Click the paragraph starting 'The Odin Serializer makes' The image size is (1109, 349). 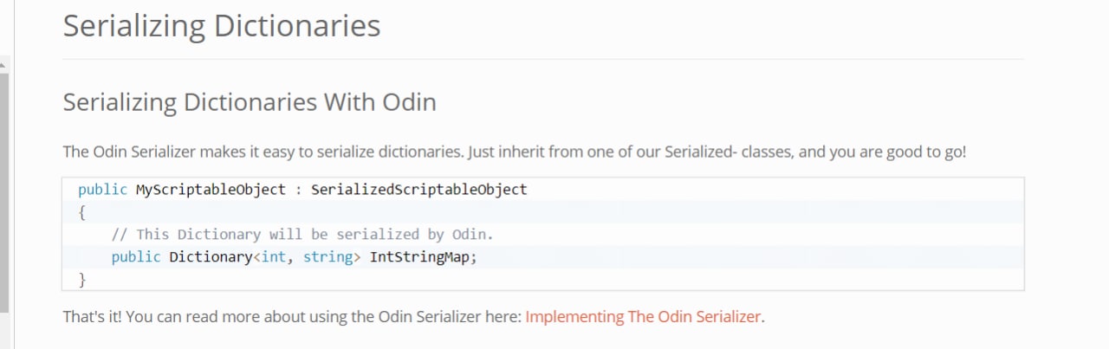coord(514,152)
